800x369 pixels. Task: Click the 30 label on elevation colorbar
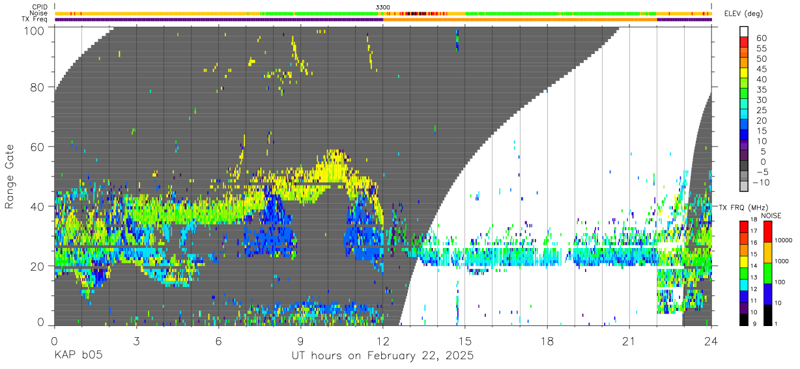[760, 100]
